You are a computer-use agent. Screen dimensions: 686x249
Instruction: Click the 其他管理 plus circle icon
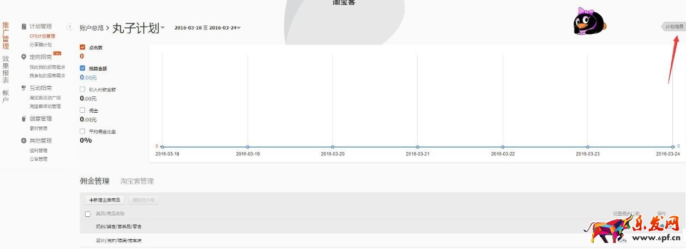point(23,141)
